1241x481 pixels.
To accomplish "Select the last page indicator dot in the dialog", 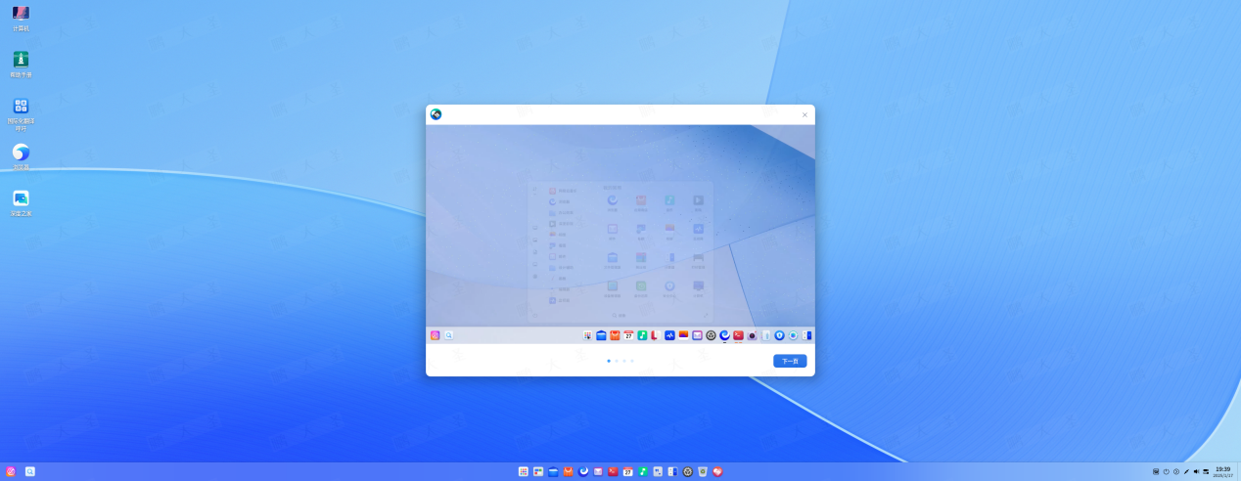I will pos(632,361).
